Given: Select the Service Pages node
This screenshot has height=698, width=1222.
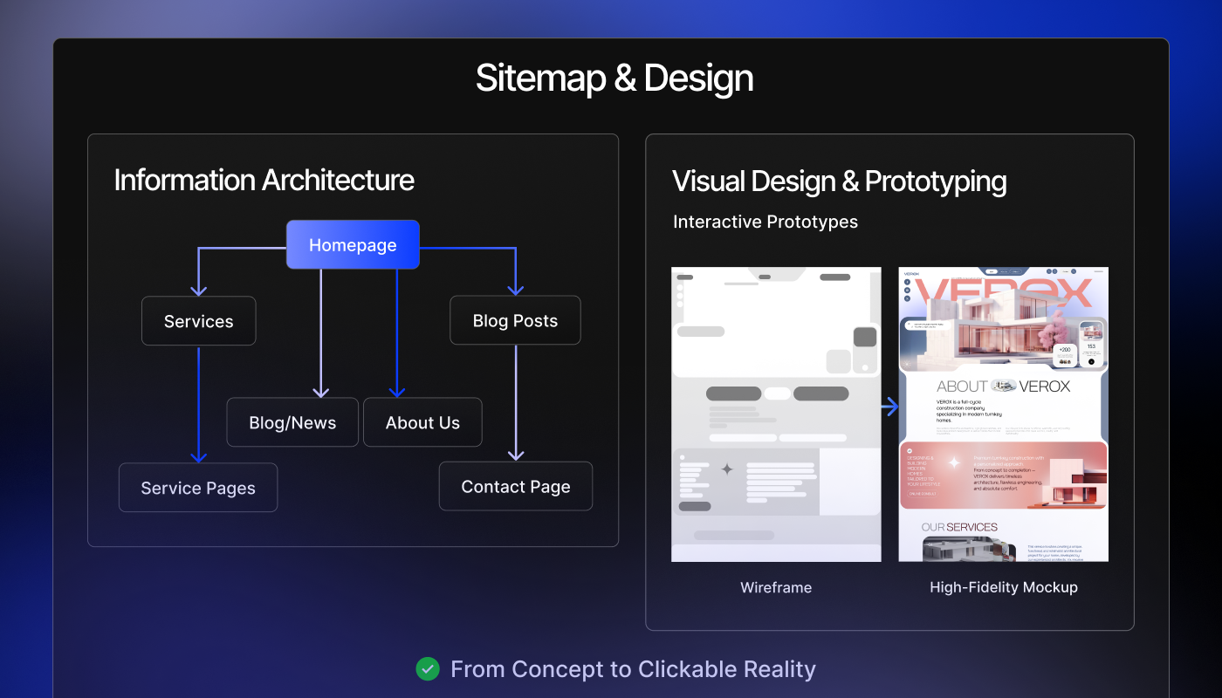Looking at the screenshot, I should 198,488.
